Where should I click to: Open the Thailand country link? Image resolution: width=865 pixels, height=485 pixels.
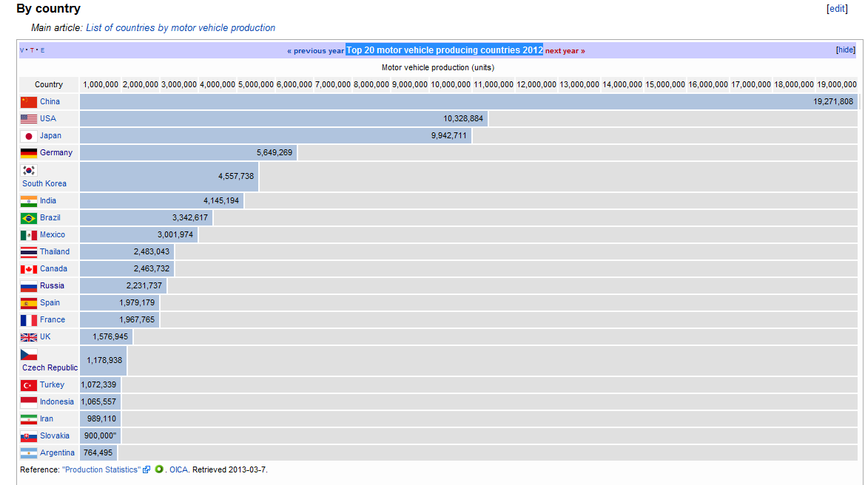[55, 252]
